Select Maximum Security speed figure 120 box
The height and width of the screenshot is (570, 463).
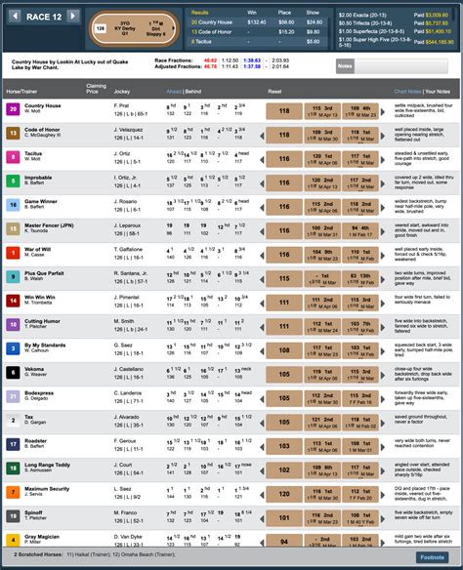pos(284,494)
